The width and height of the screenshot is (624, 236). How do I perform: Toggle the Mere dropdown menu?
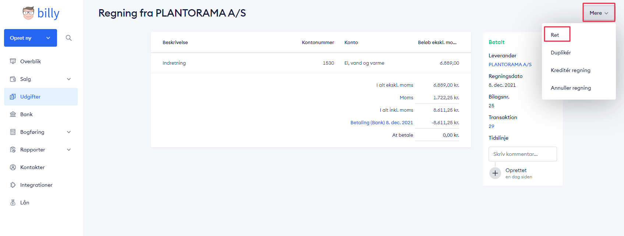coord(599,13)
